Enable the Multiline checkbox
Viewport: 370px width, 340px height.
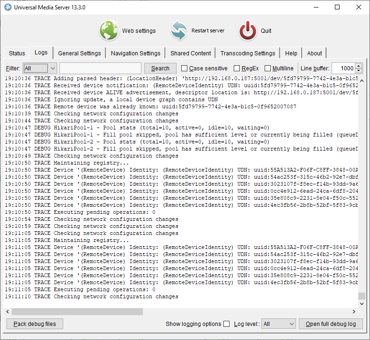[267, 68]
